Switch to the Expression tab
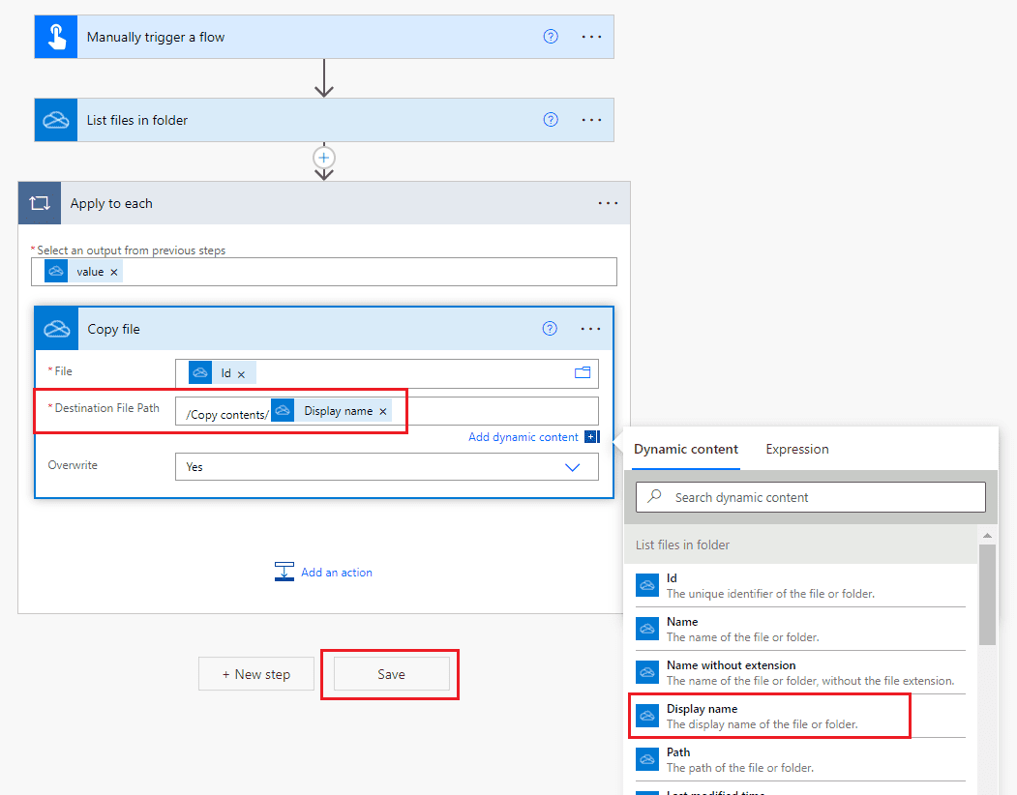Screen dimensions: 1017x795 796,449
